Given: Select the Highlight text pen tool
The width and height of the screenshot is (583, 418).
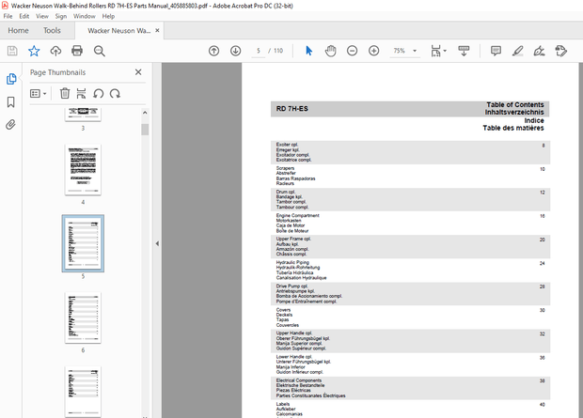Looking at the screenshot, I should [x=517, y=51].
